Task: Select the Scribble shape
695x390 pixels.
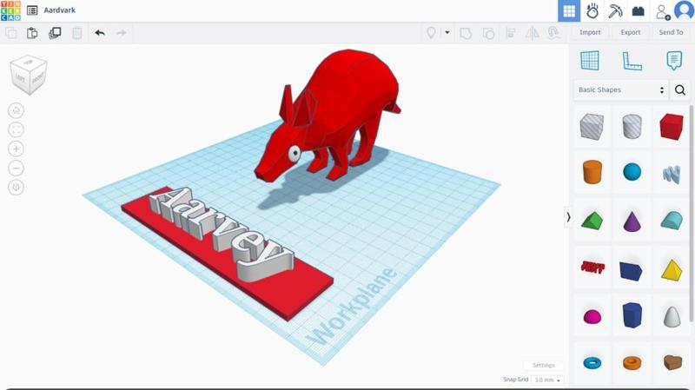Action: 672,174
